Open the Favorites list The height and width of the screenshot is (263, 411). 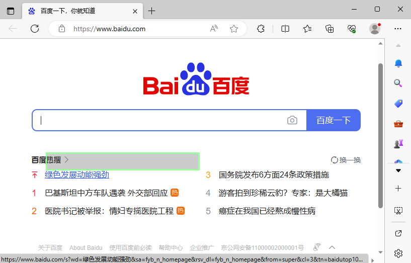(307, 29)
